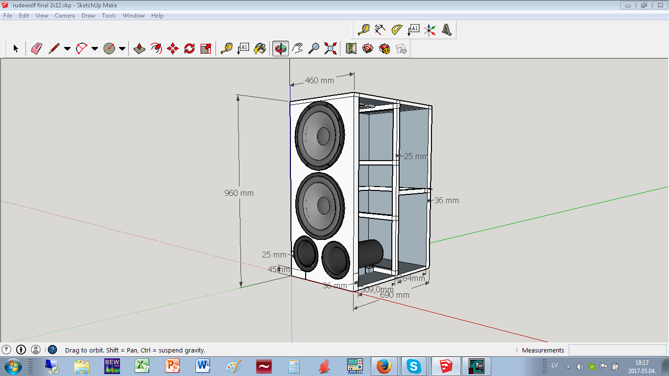The image size is (669, 376).
Task: Select the Rotate tool
Action: tap(189, 48)
